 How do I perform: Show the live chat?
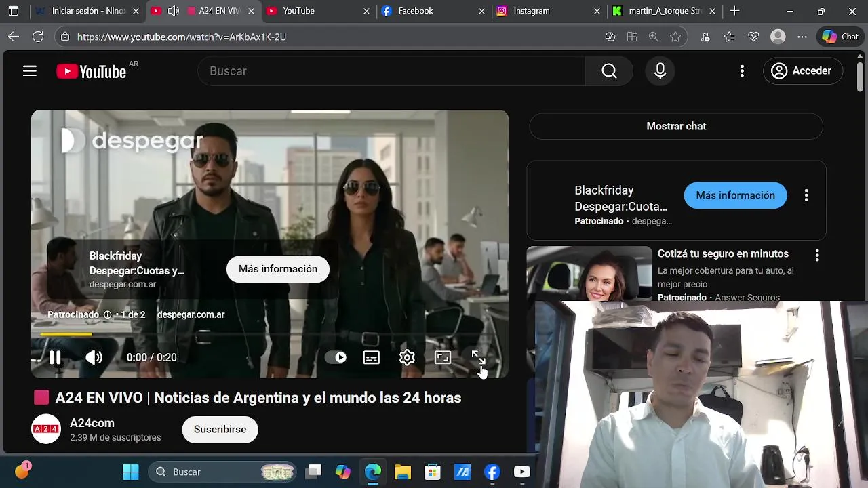pos(676,126)
